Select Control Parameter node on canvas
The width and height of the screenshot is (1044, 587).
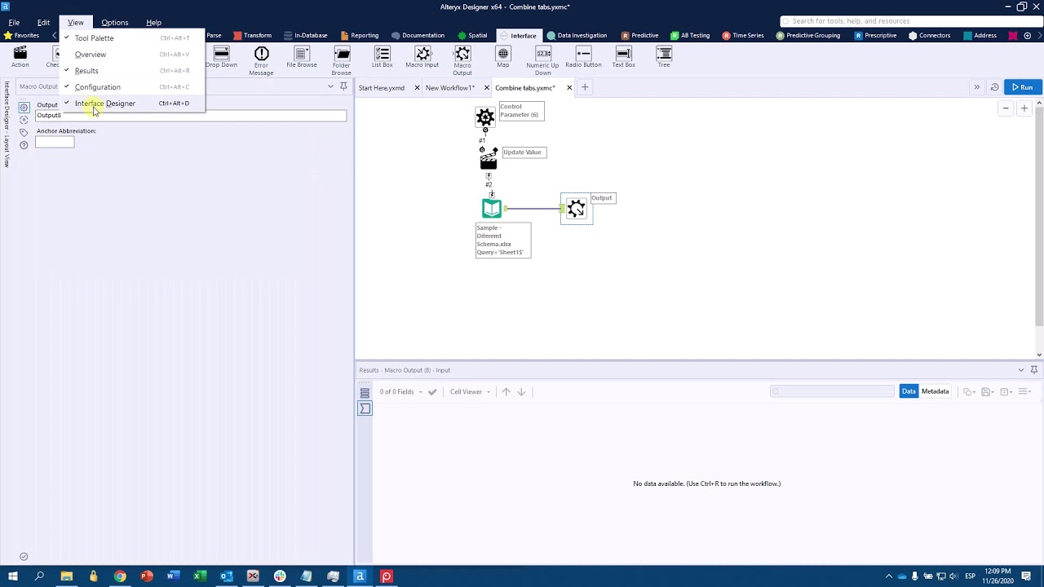point(485,117)
